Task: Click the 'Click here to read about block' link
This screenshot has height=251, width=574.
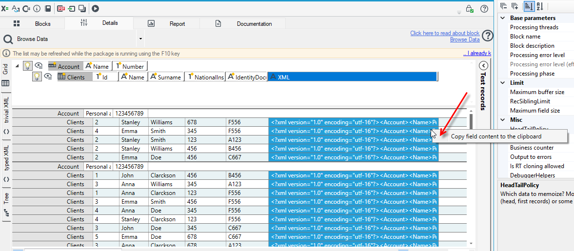Action: [445, 33]
